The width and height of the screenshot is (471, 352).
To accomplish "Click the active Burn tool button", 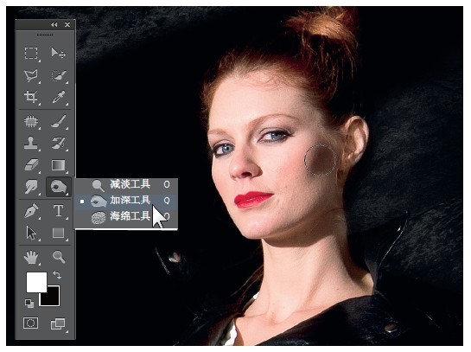I will click(58, 187).
